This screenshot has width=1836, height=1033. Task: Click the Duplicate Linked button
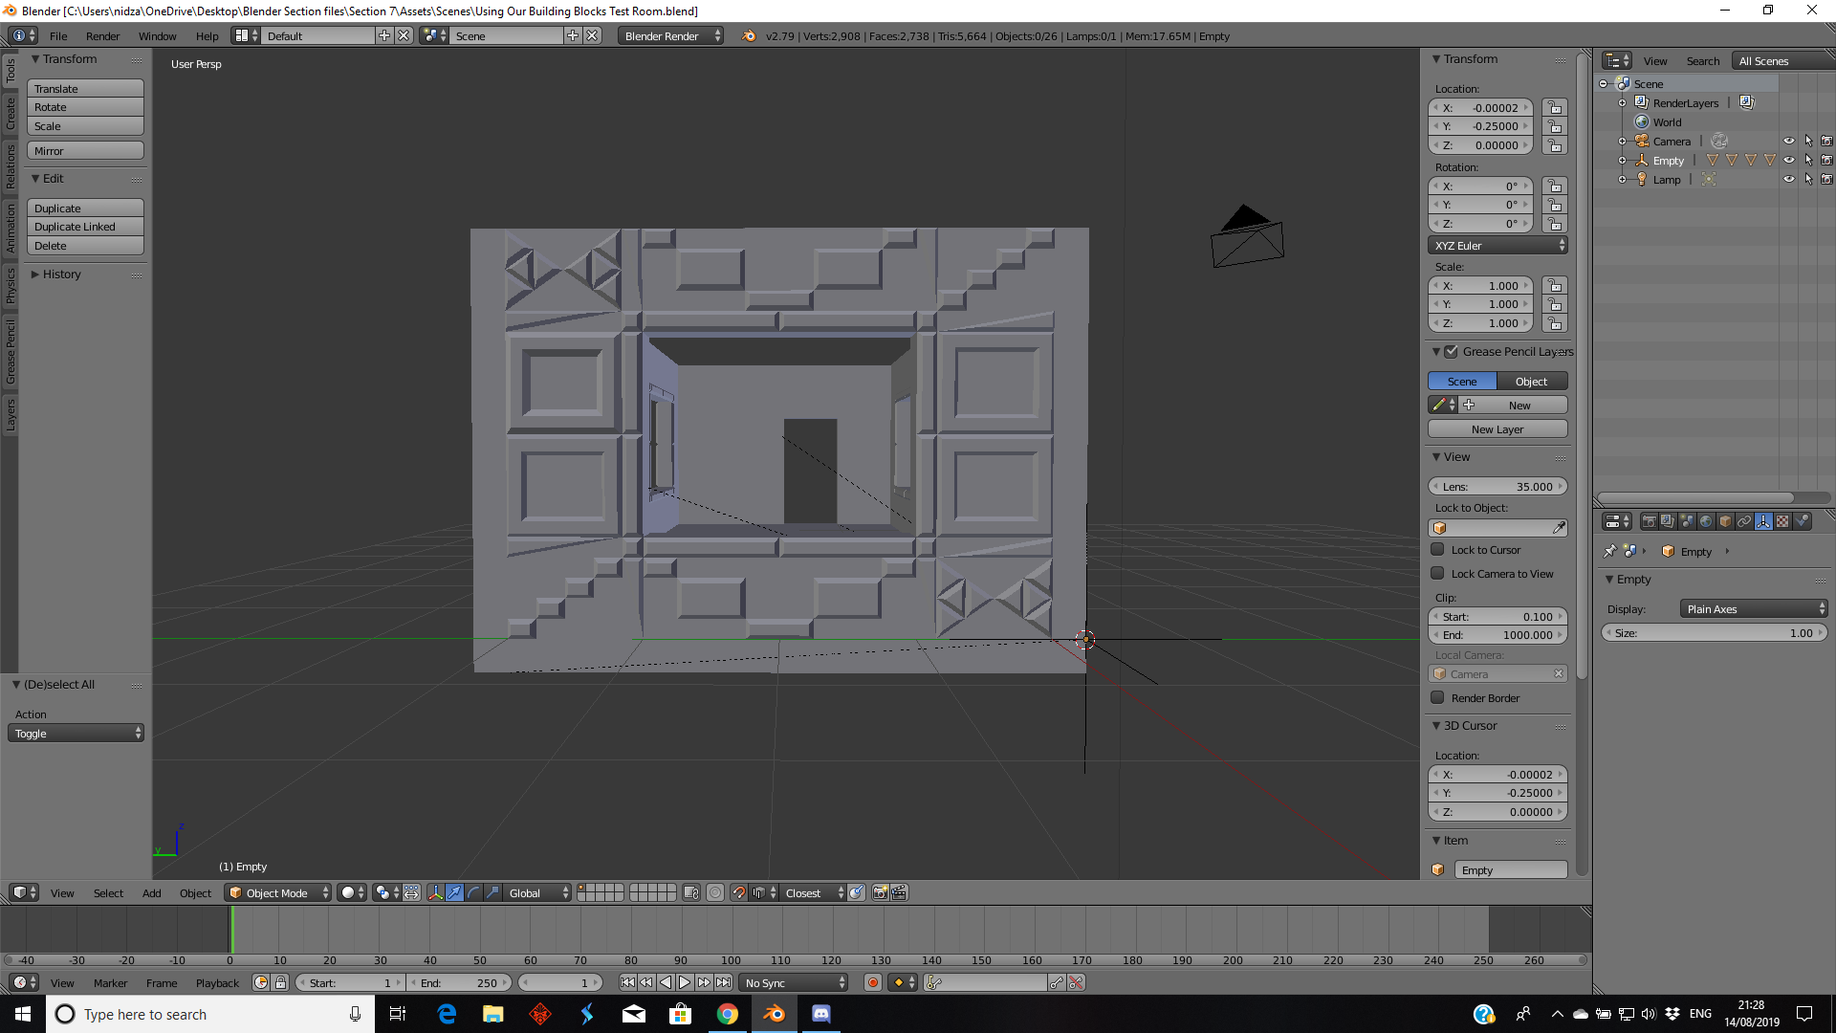85,227
